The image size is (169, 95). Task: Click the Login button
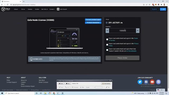pos(163,9)
